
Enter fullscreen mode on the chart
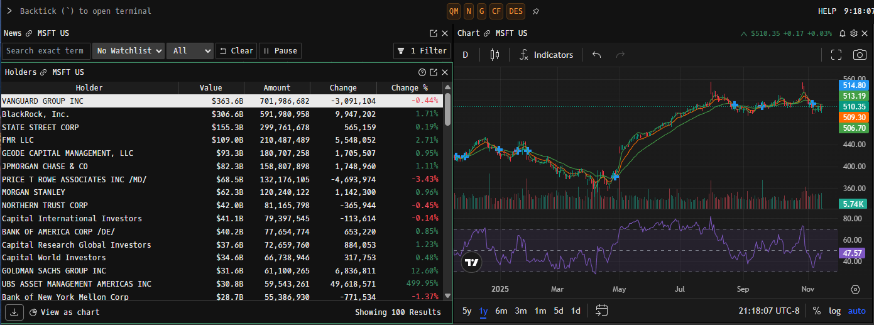coord(836,55)
